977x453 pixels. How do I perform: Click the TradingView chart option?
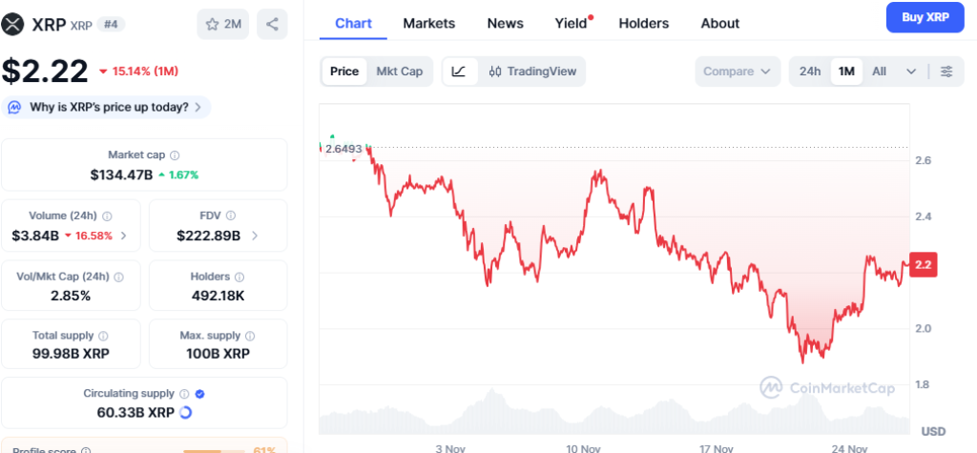coord(532,72)
